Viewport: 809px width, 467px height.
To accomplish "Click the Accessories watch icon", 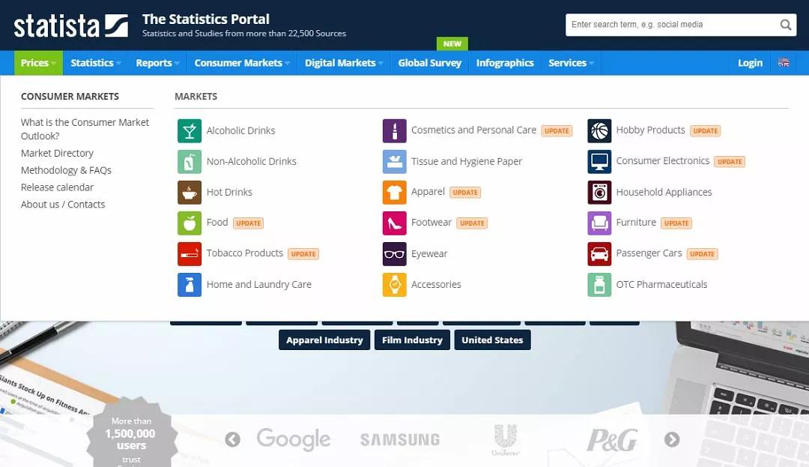I will 395,285.
